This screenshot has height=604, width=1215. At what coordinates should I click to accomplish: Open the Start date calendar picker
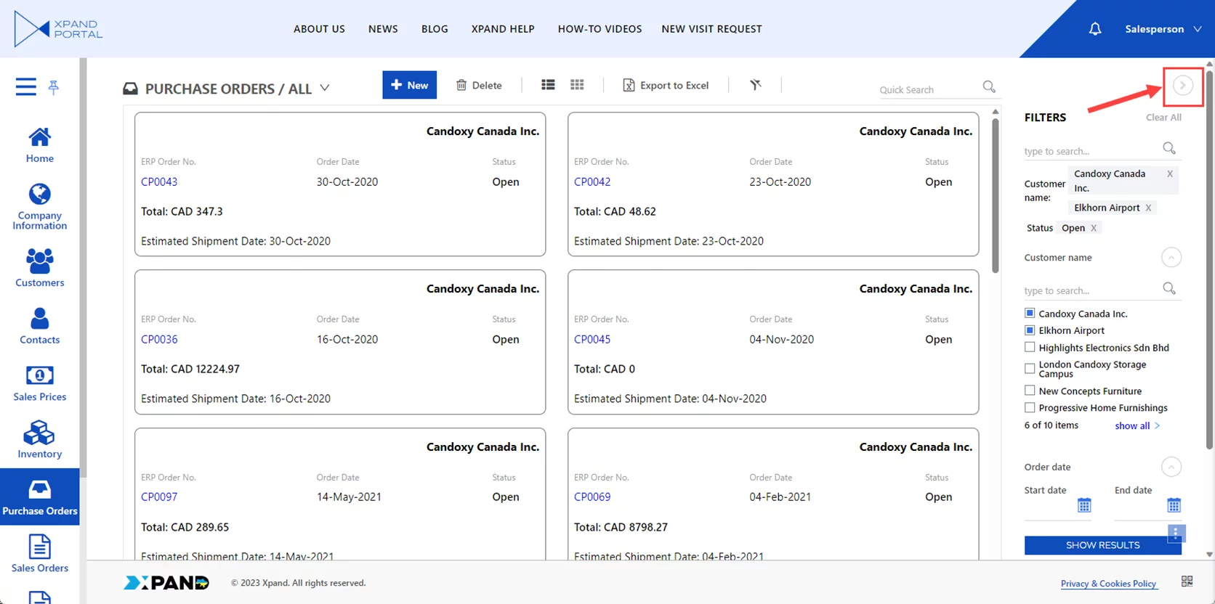(1084, 505)
